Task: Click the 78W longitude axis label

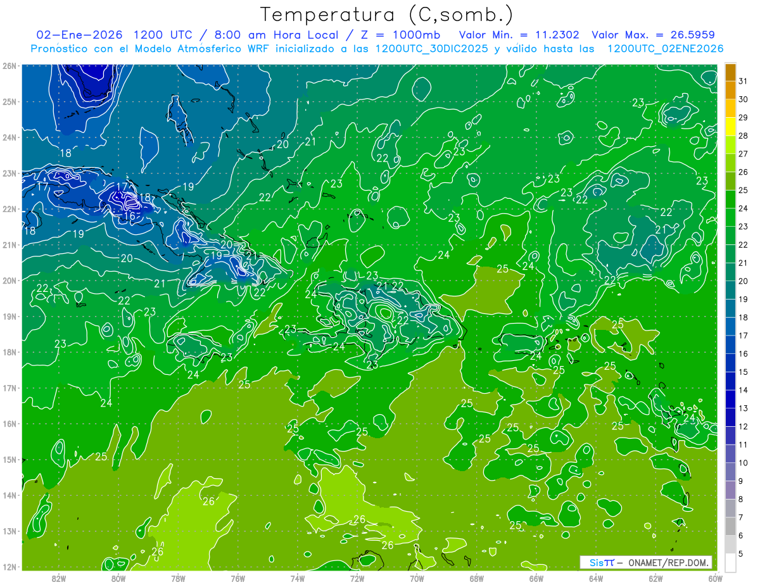Action: [178, 578]
